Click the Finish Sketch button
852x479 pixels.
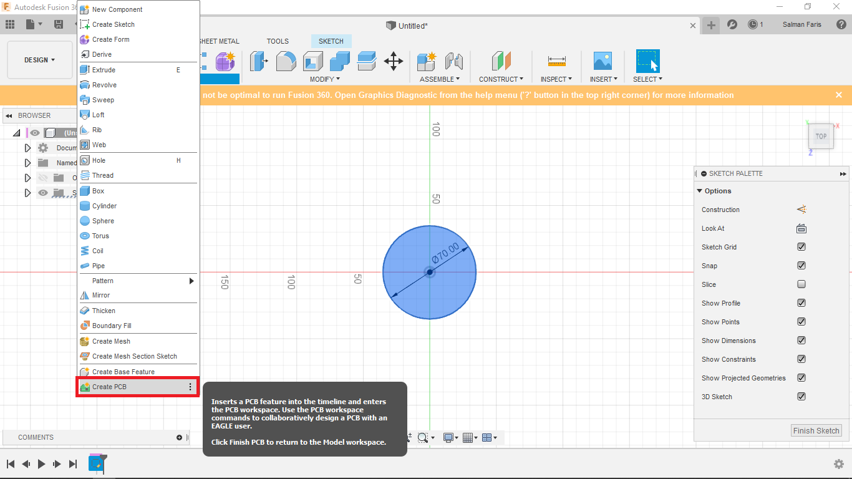point(816,430)
